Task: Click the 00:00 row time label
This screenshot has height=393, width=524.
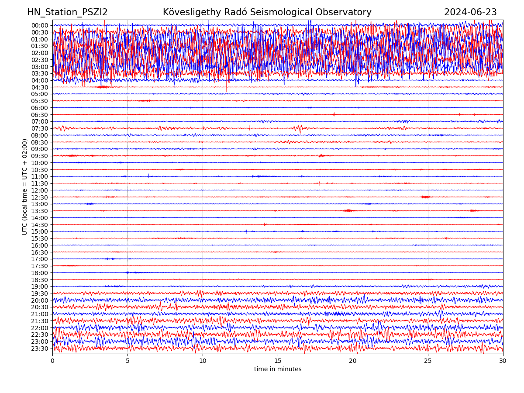Action: 40,25
